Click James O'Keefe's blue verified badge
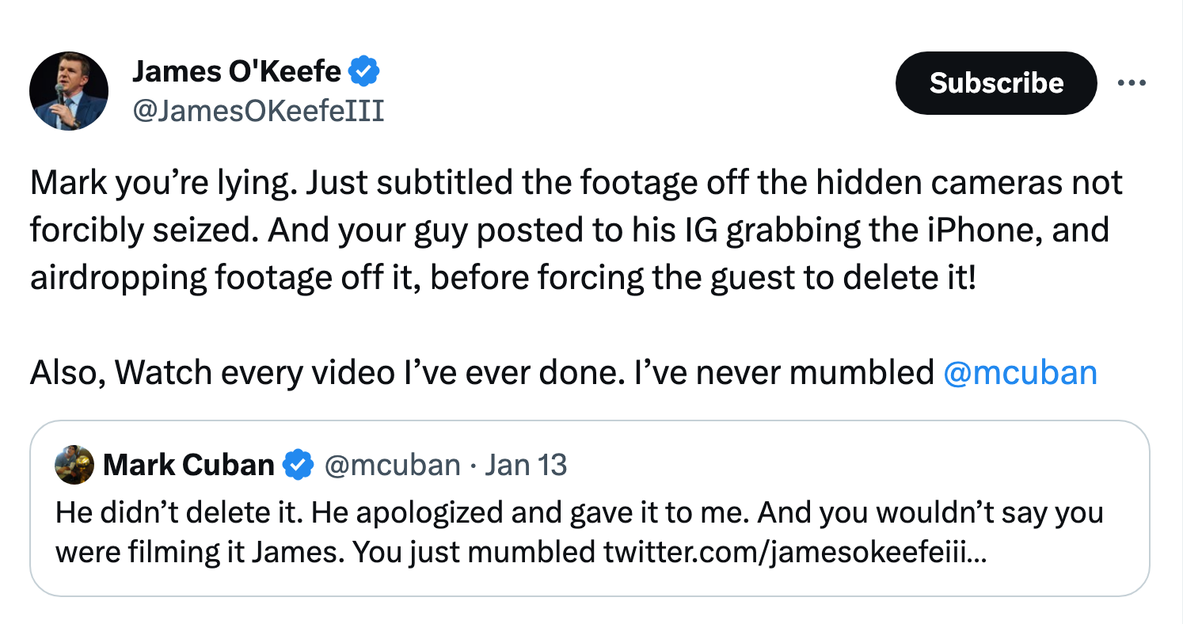The image size is (1183, 624). 364,72
